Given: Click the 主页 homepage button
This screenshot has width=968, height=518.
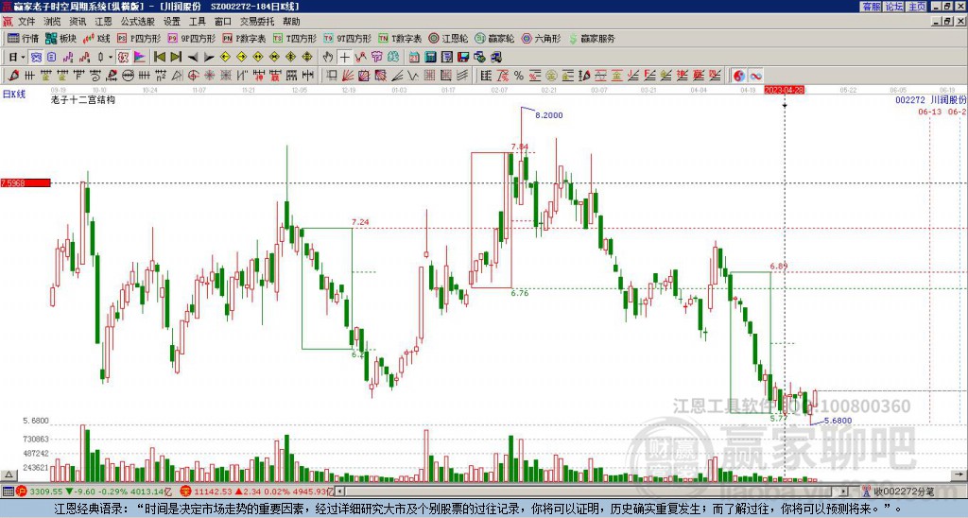Looking at the screenshot, I should click(917, 7).
